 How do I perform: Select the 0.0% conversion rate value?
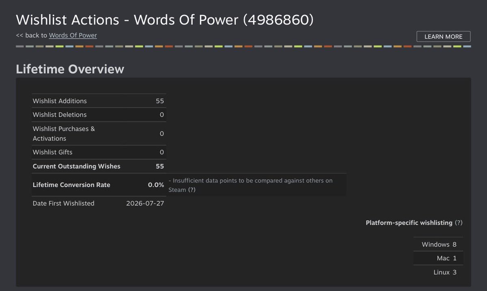click(156, 185)
